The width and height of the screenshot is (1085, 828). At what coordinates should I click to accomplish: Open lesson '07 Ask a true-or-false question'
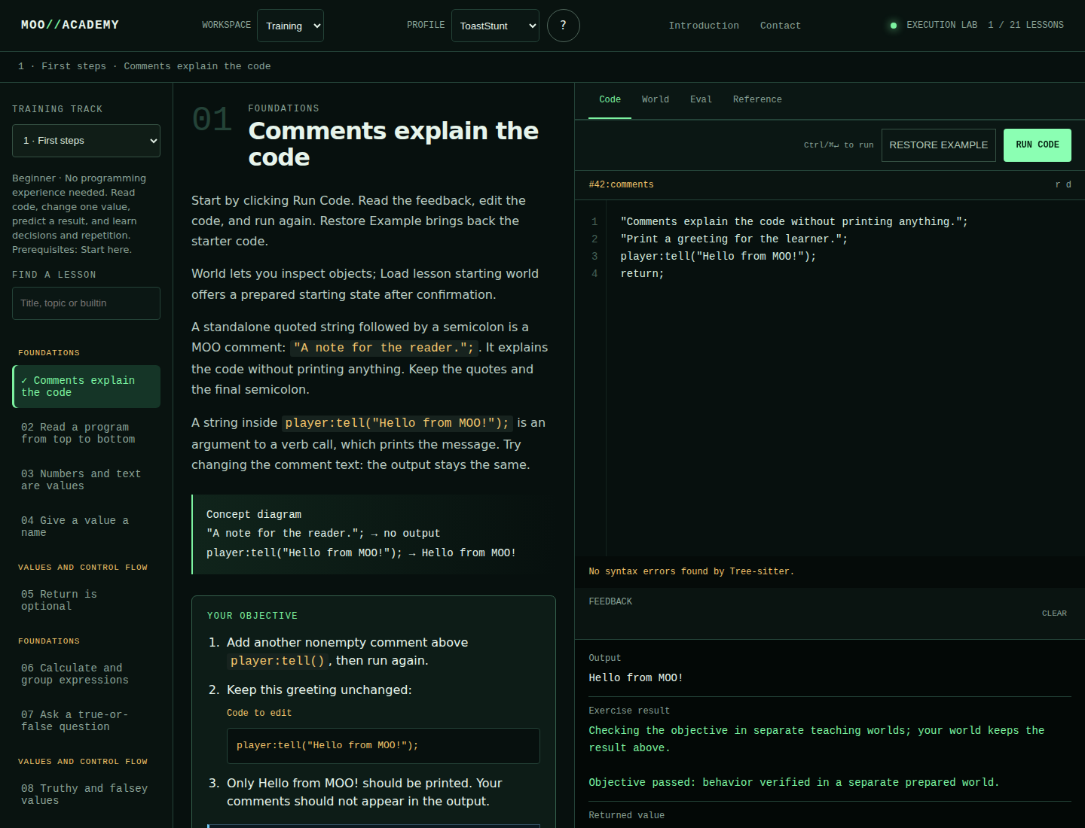click(86, 721)
